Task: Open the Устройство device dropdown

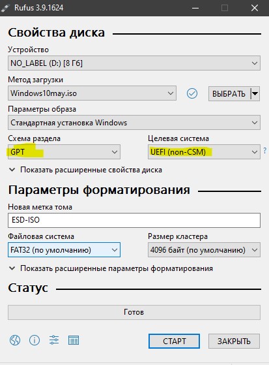Action: [134, 63]
